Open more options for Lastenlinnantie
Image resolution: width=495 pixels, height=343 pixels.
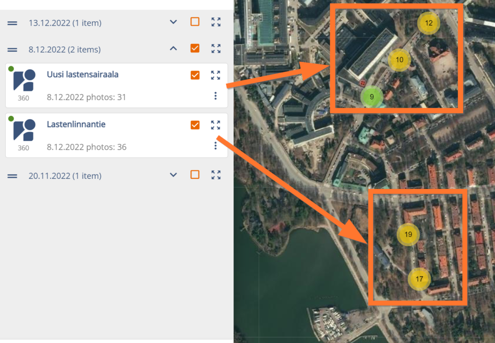(216, 145)
